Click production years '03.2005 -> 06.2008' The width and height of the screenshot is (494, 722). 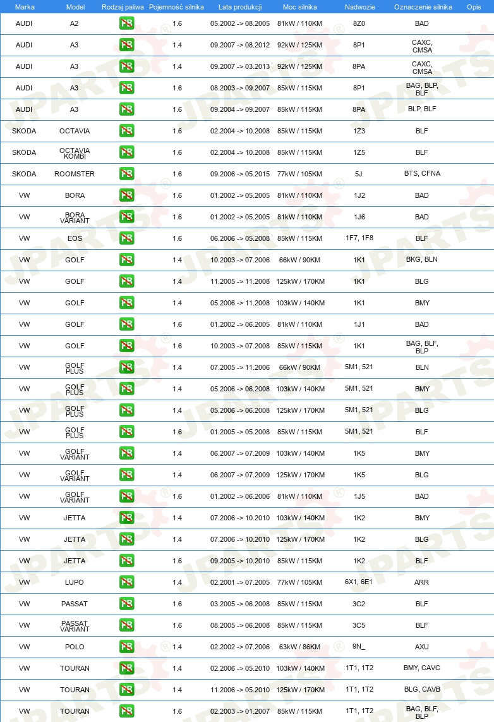click(x=240, y=604)
